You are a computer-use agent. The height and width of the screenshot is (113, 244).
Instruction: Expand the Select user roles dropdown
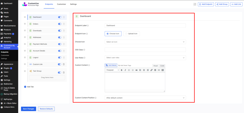tap(145, 58)
